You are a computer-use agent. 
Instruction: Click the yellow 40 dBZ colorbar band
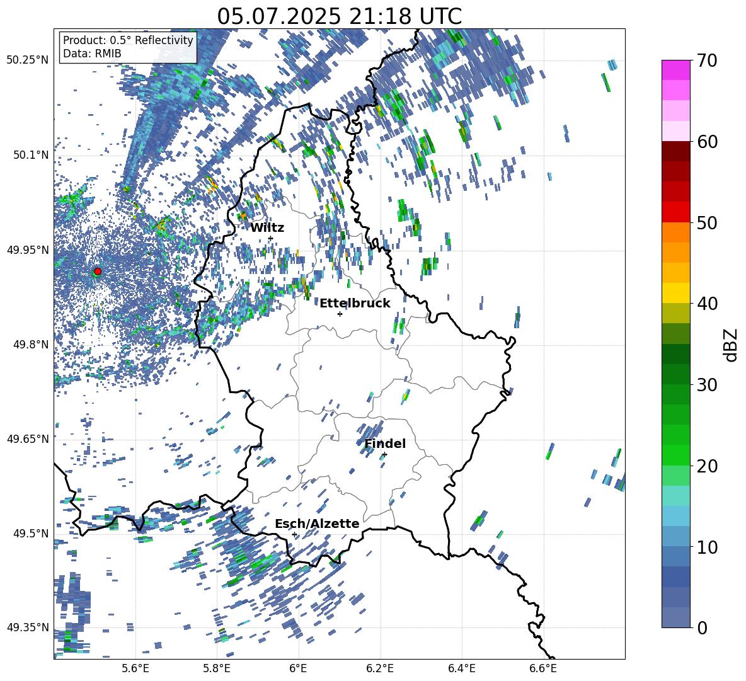[675, 293]
